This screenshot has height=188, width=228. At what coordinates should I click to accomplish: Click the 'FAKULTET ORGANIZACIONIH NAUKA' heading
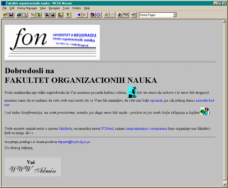pyautogui.click(x=81, y=80)
